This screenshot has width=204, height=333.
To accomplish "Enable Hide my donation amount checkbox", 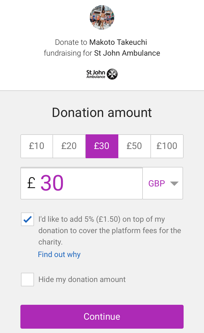I will [27, 280].
